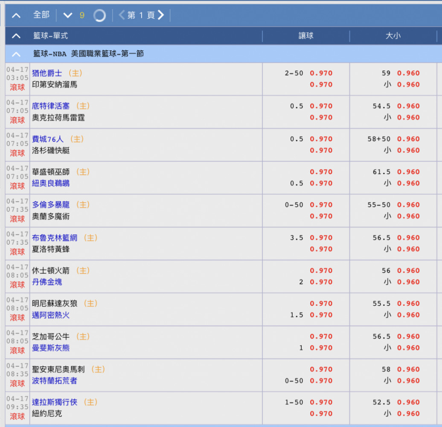Bet 0.970 handicap on 猶他爵士 2-50

(x=321, y=73)
